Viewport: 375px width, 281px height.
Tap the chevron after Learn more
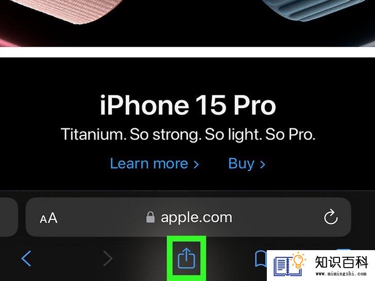pos(196,164)
